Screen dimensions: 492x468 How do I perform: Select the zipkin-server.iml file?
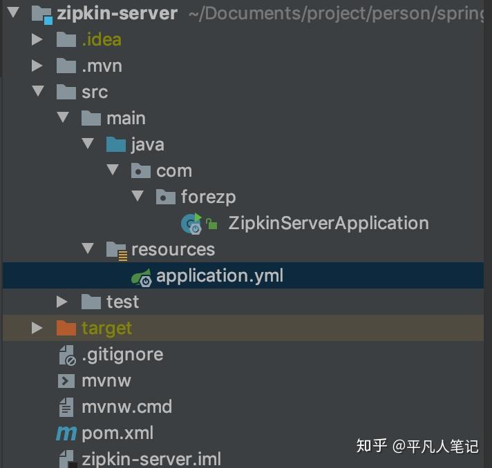pos(151,459)
